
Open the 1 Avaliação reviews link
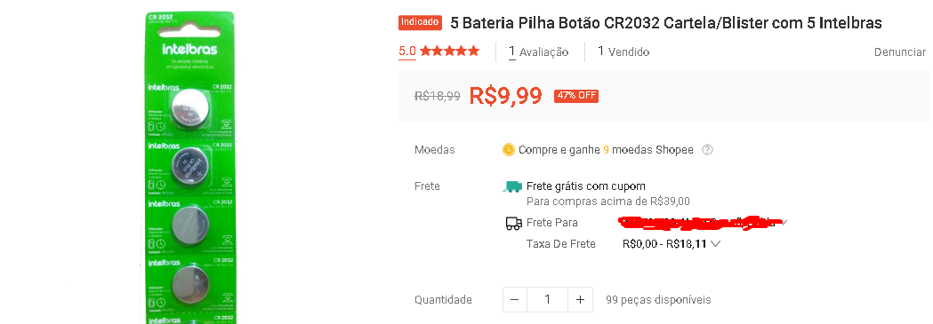pyautogui.click(x=538, y=51)
